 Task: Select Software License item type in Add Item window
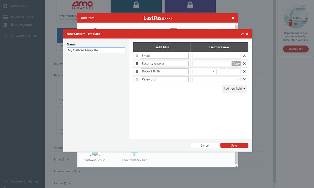[95, 157]
